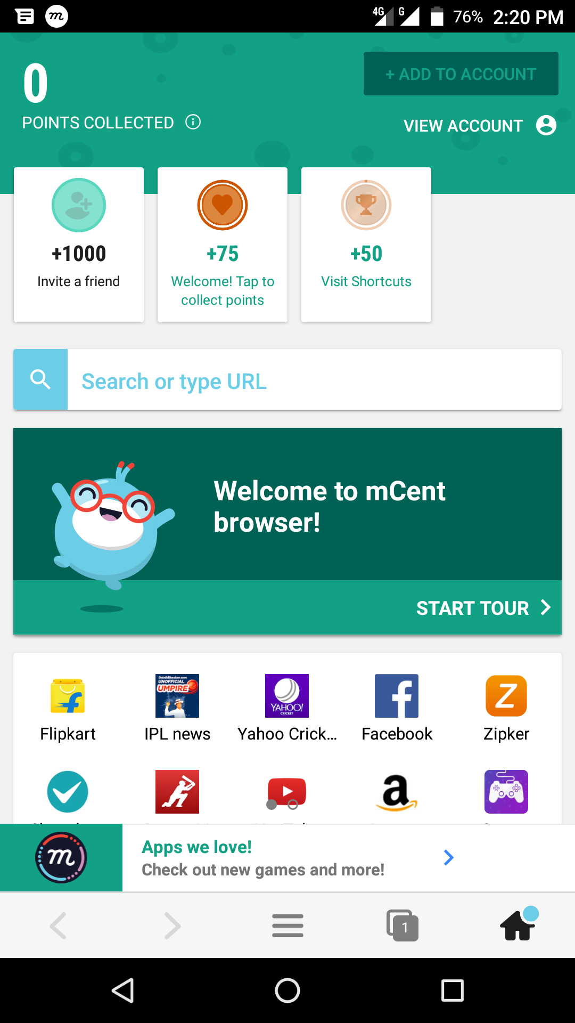Open the Amazon shortcut icon

pos(397,792)
